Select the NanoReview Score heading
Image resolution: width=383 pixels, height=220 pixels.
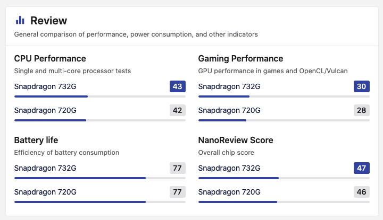point(236,140)
